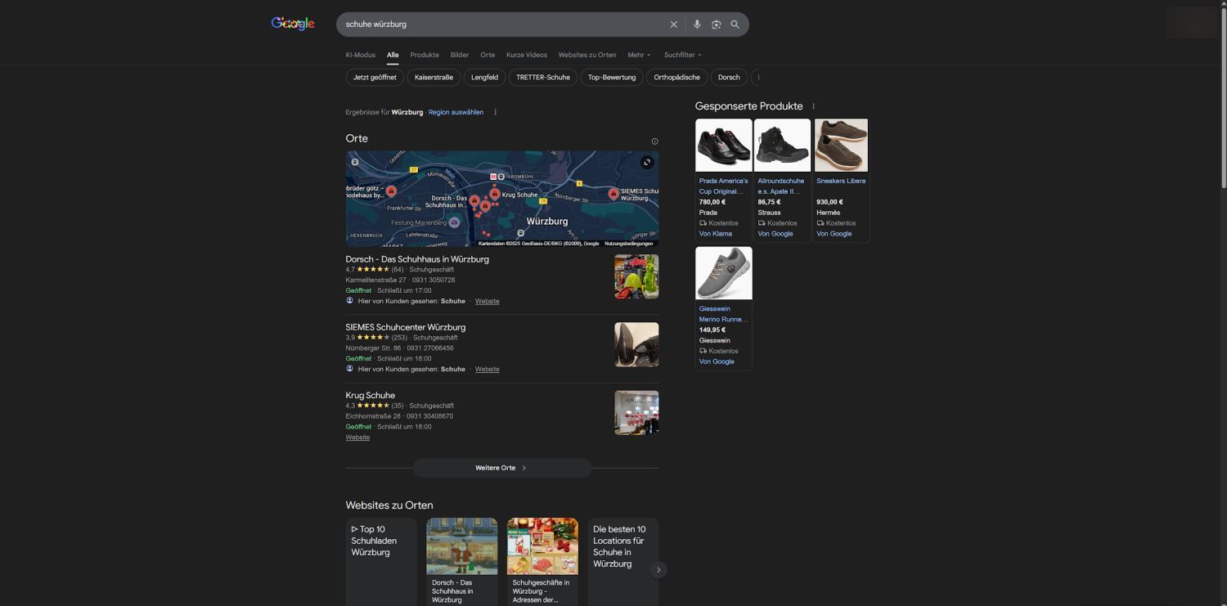Click the 'Region auswählen' link
This screenshot has width=1227, height=606.
[456, 112]
